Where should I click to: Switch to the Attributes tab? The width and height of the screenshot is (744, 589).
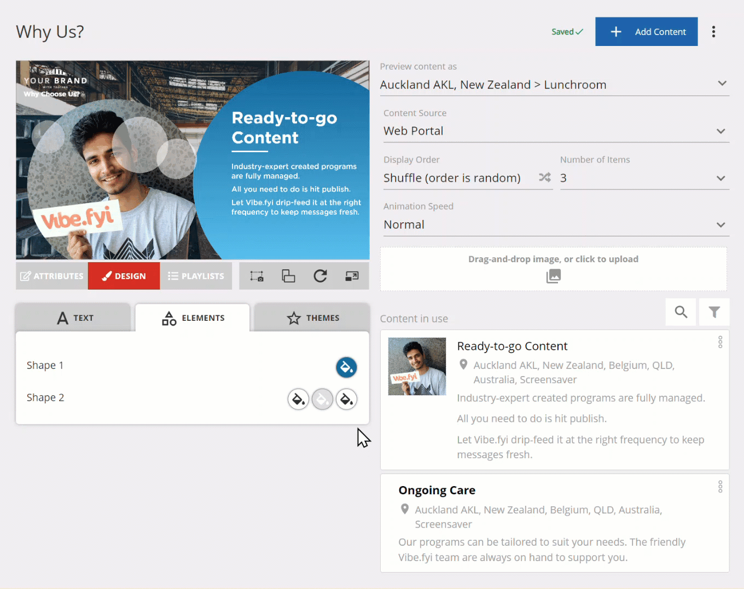52,276
